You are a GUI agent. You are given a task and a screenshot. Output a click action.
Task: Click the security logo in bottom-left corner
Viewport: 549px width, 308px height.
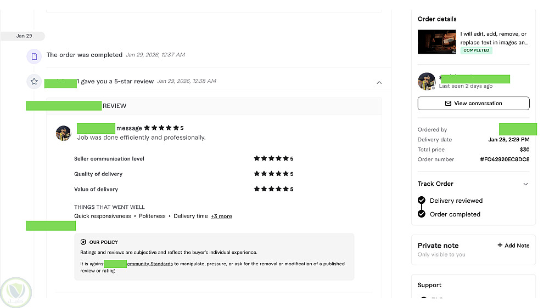click(x=16, y=293)
